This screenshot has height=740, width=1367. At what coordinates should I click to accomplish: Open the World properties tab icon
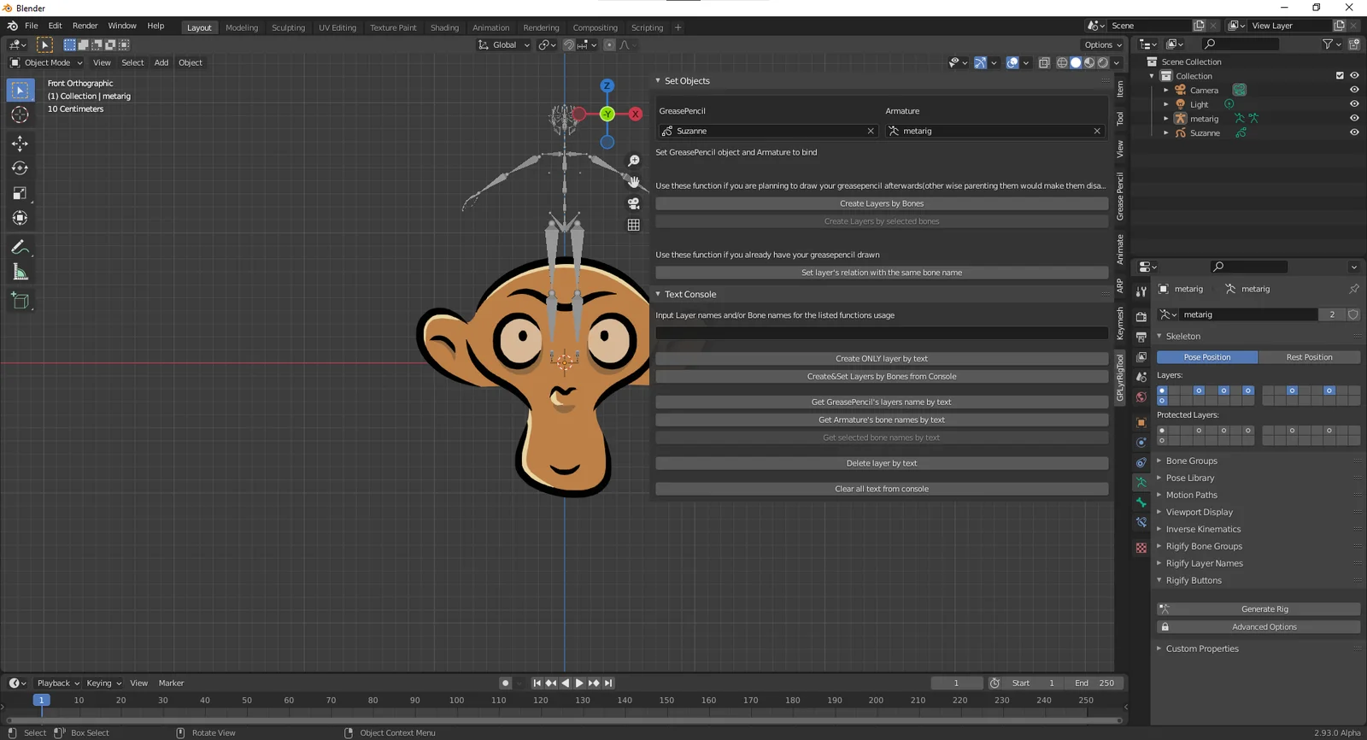pos(1141,397)
